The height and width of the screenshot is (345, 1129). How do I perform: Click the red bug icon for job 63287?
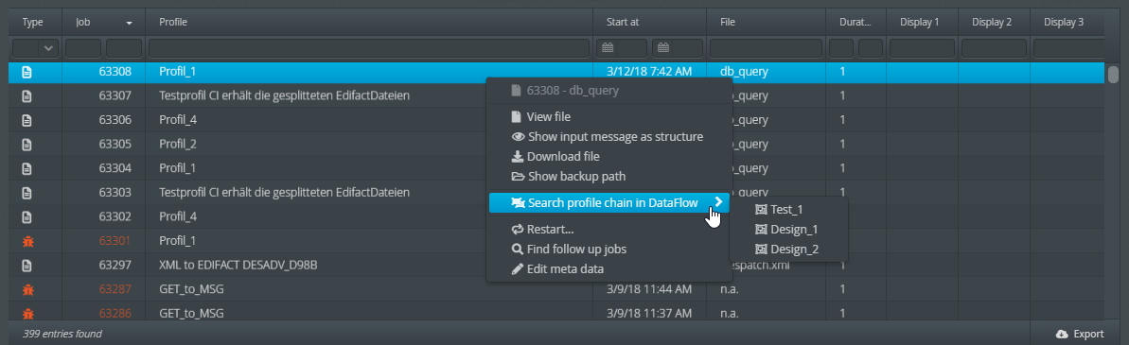27,289
